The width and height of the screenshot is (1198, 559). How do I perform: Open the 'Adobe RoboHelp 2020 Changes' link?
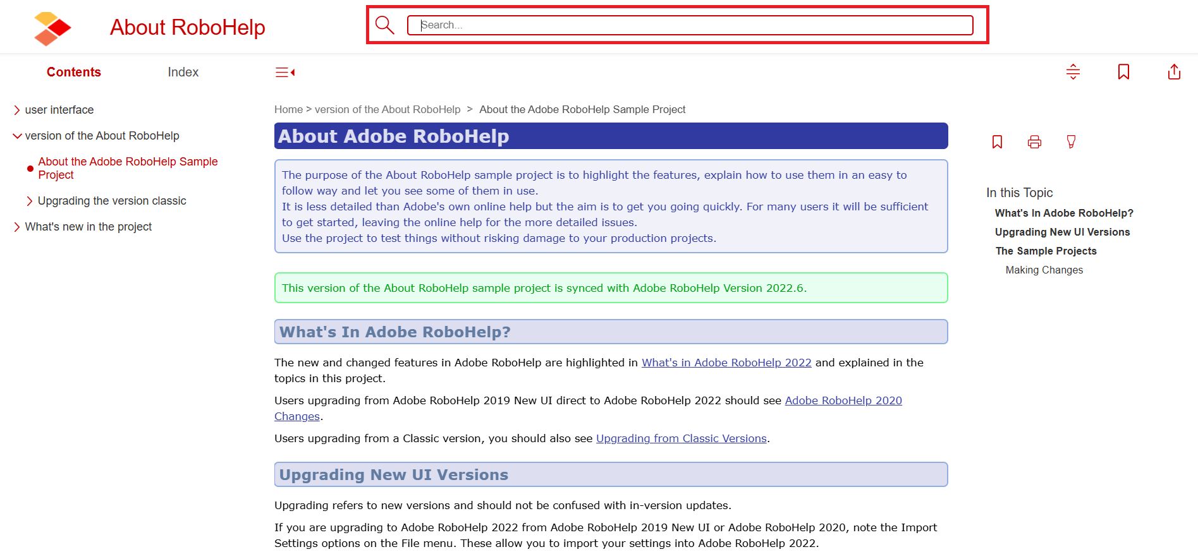tap(843, 400)
